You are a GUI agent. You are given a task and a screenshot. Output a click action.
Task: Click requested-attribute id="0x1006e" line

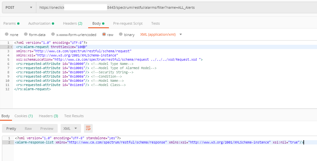point(70,80)
